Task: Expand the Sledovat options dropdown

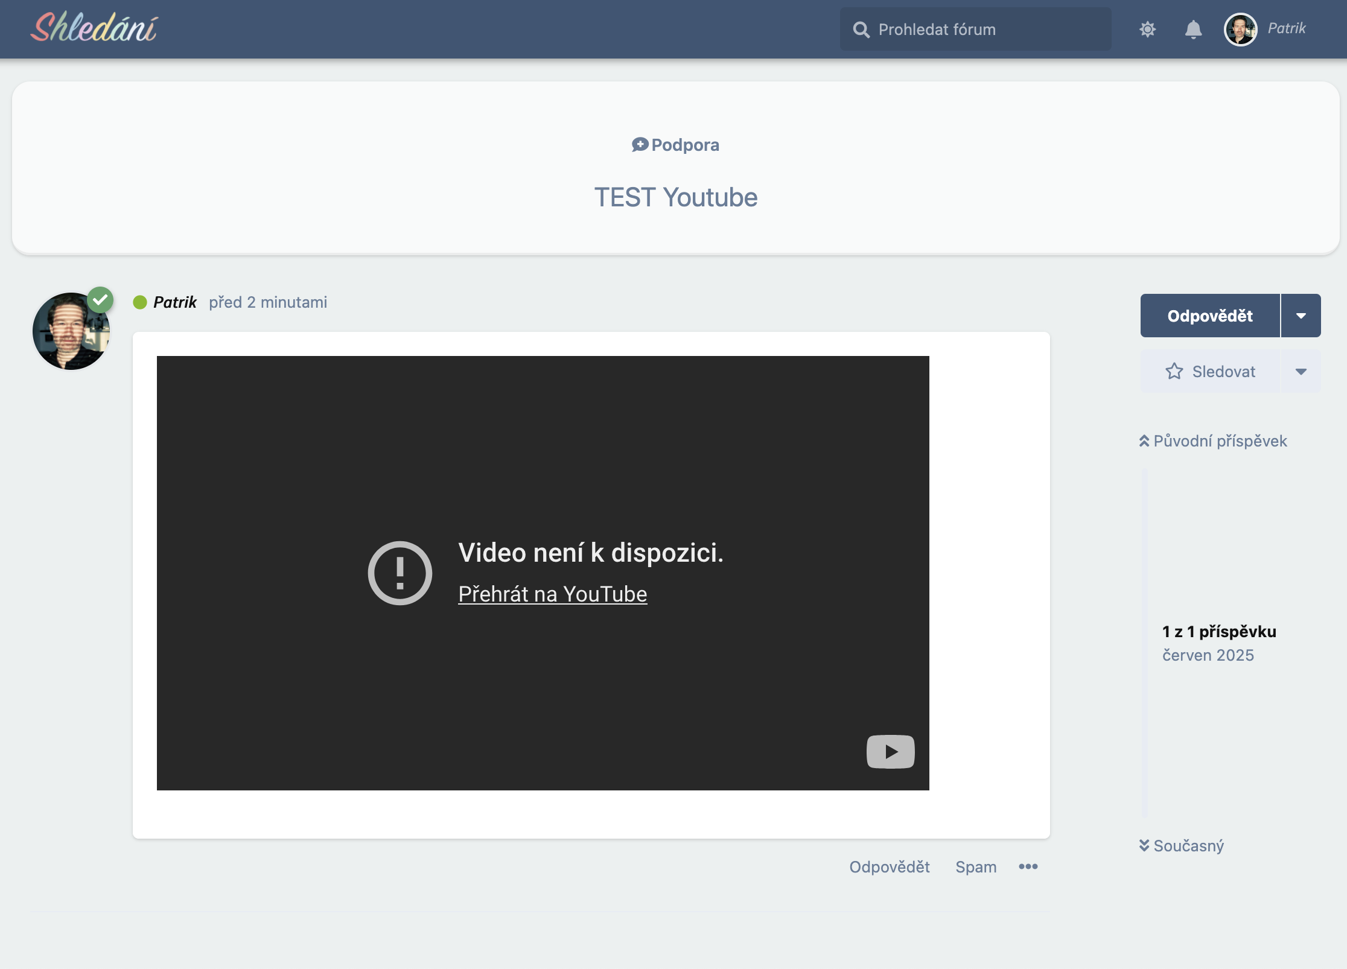Action: click(x=1301, y=371)
